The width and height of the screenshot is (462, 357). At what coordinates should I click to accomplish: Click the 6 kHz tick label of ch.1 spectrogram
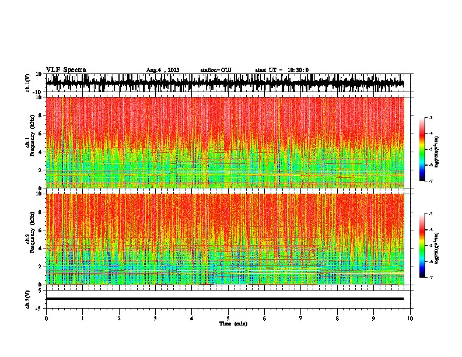(41, 134)
